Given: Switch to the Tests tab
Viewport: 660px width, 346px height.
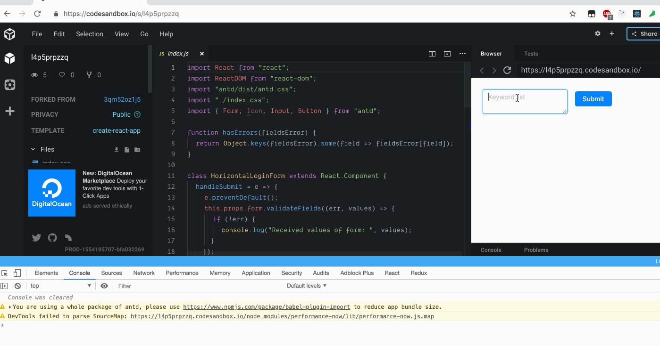Looking at the screenshot, I should [x=531, y=54].
